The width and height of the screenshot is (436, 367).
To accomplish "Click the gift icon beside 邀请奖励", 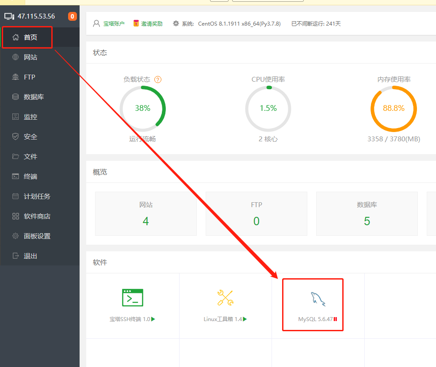I will click(x=136, y=23).
